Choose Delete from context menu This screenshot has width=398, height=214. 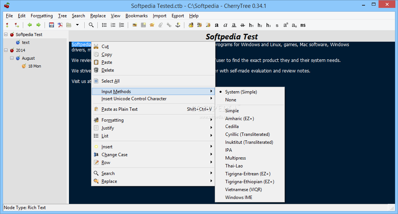[153, 70]
